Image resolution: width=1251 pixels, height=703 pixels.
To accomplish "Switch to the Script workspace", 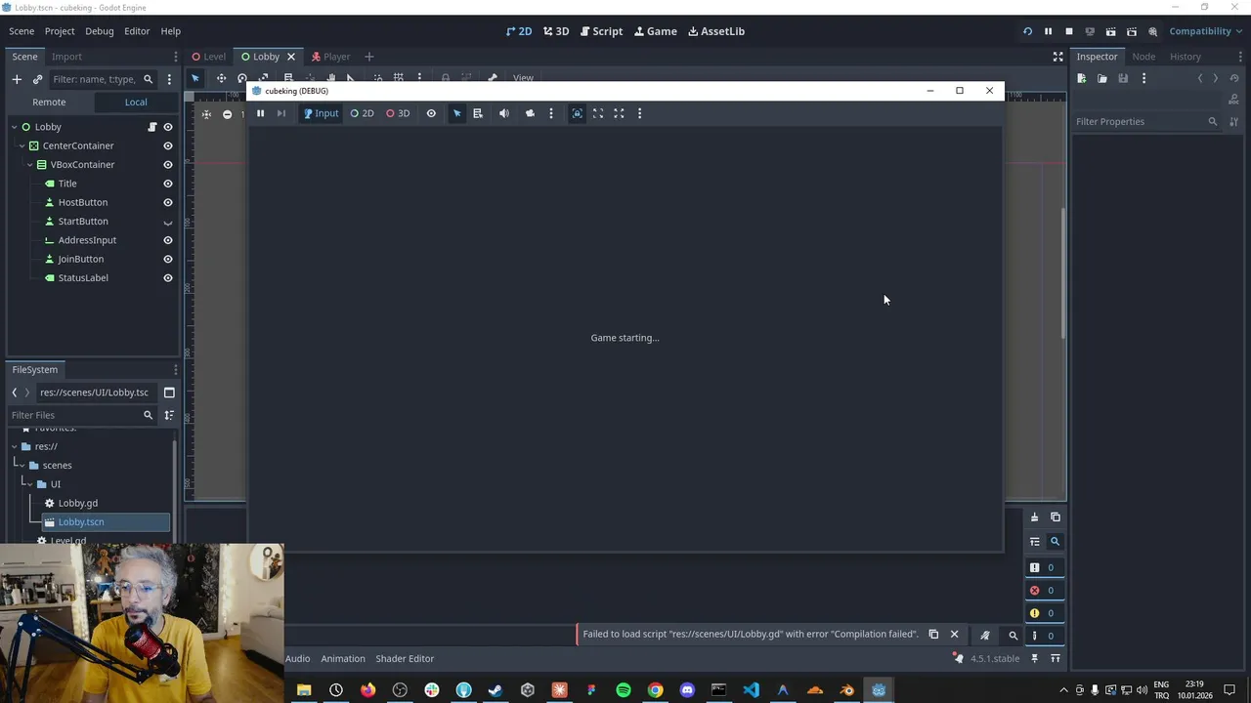I will [x=601, y=31].
